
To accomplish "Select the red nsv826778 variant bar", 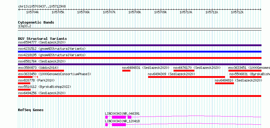I will click(x=24, y=83).
